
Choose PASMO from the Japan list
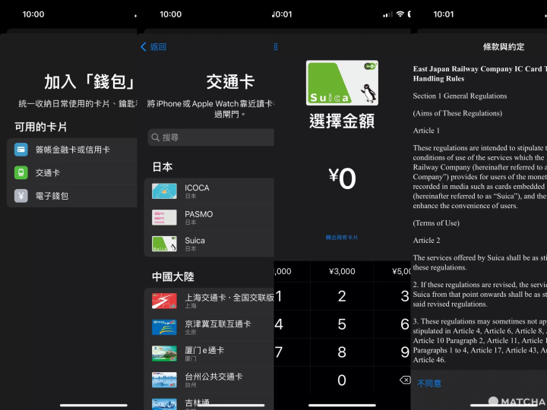click(209, 218)
